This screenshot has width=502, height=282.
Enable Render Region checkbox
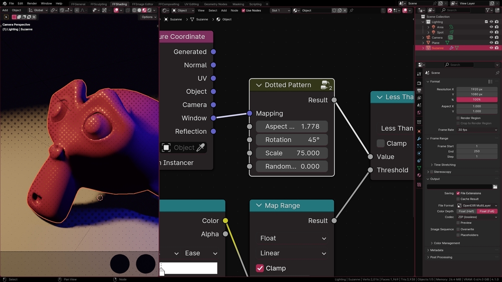click(x=458, y=118)
